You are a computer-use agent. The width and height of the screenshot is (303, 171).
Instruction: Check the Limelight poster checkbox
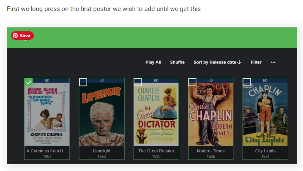pyautogui.click(x=83, y=82)
